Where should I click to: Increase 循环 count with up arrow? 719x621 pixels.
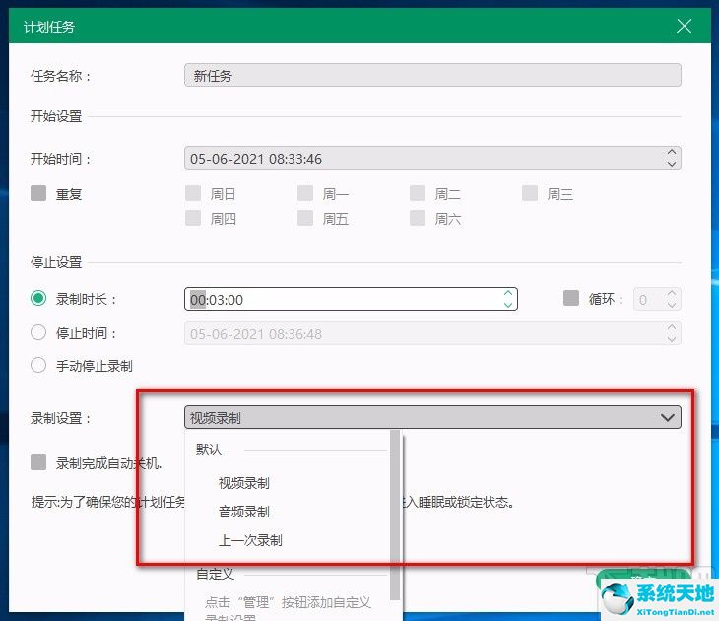pos(672,294)
